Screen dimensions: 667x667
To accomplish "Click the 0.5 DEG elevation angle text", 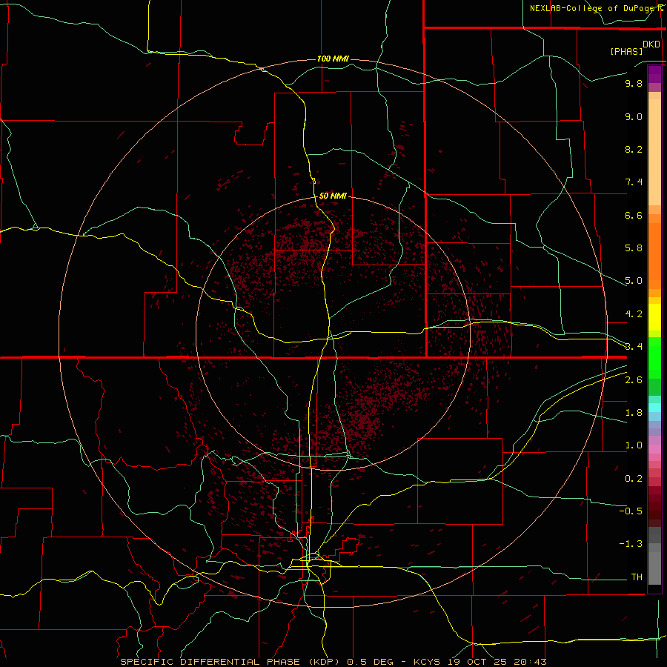I will click(x=371, y=662).
